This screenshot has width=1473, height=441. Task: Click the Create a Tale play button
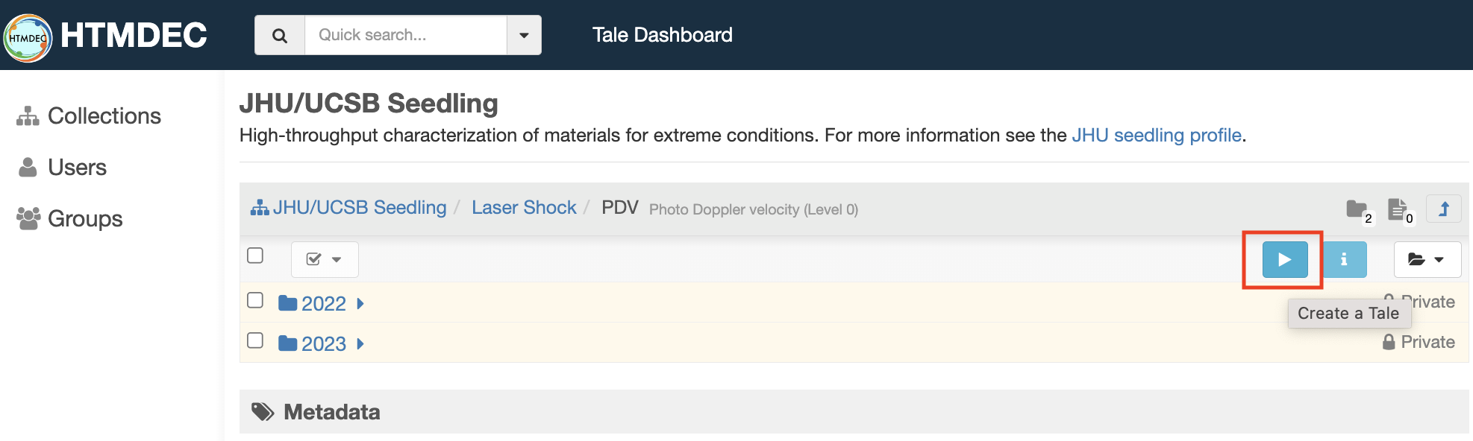pos(1284,259)
